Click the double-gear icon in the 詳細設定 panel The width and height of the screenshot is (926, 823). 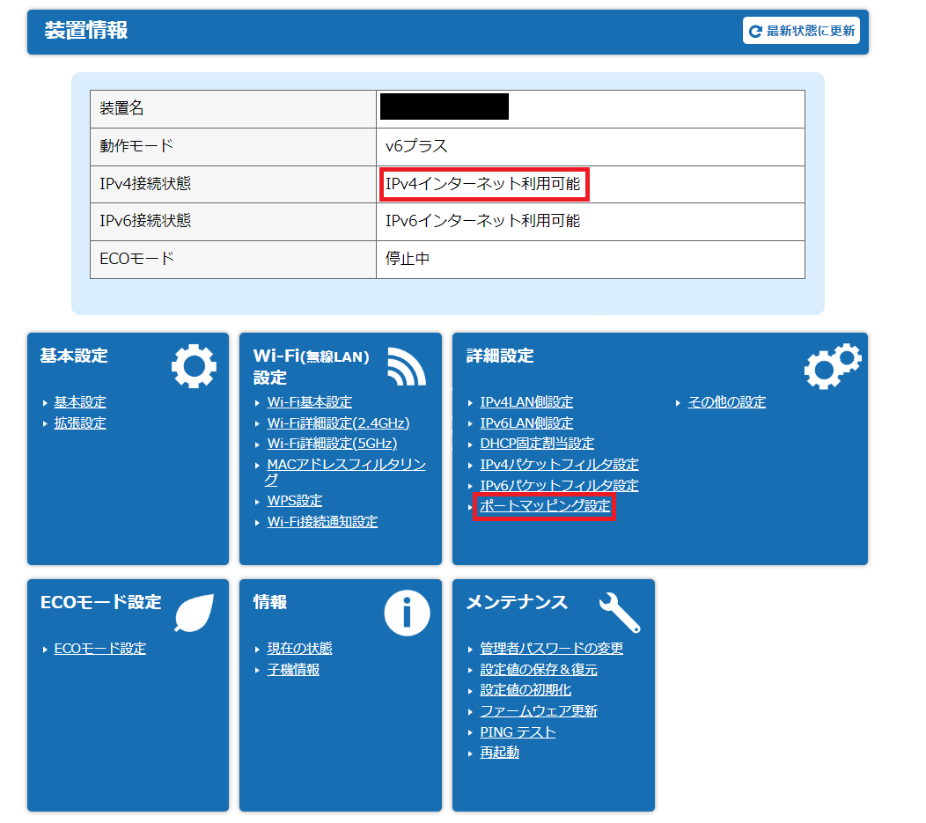[833, 364]
